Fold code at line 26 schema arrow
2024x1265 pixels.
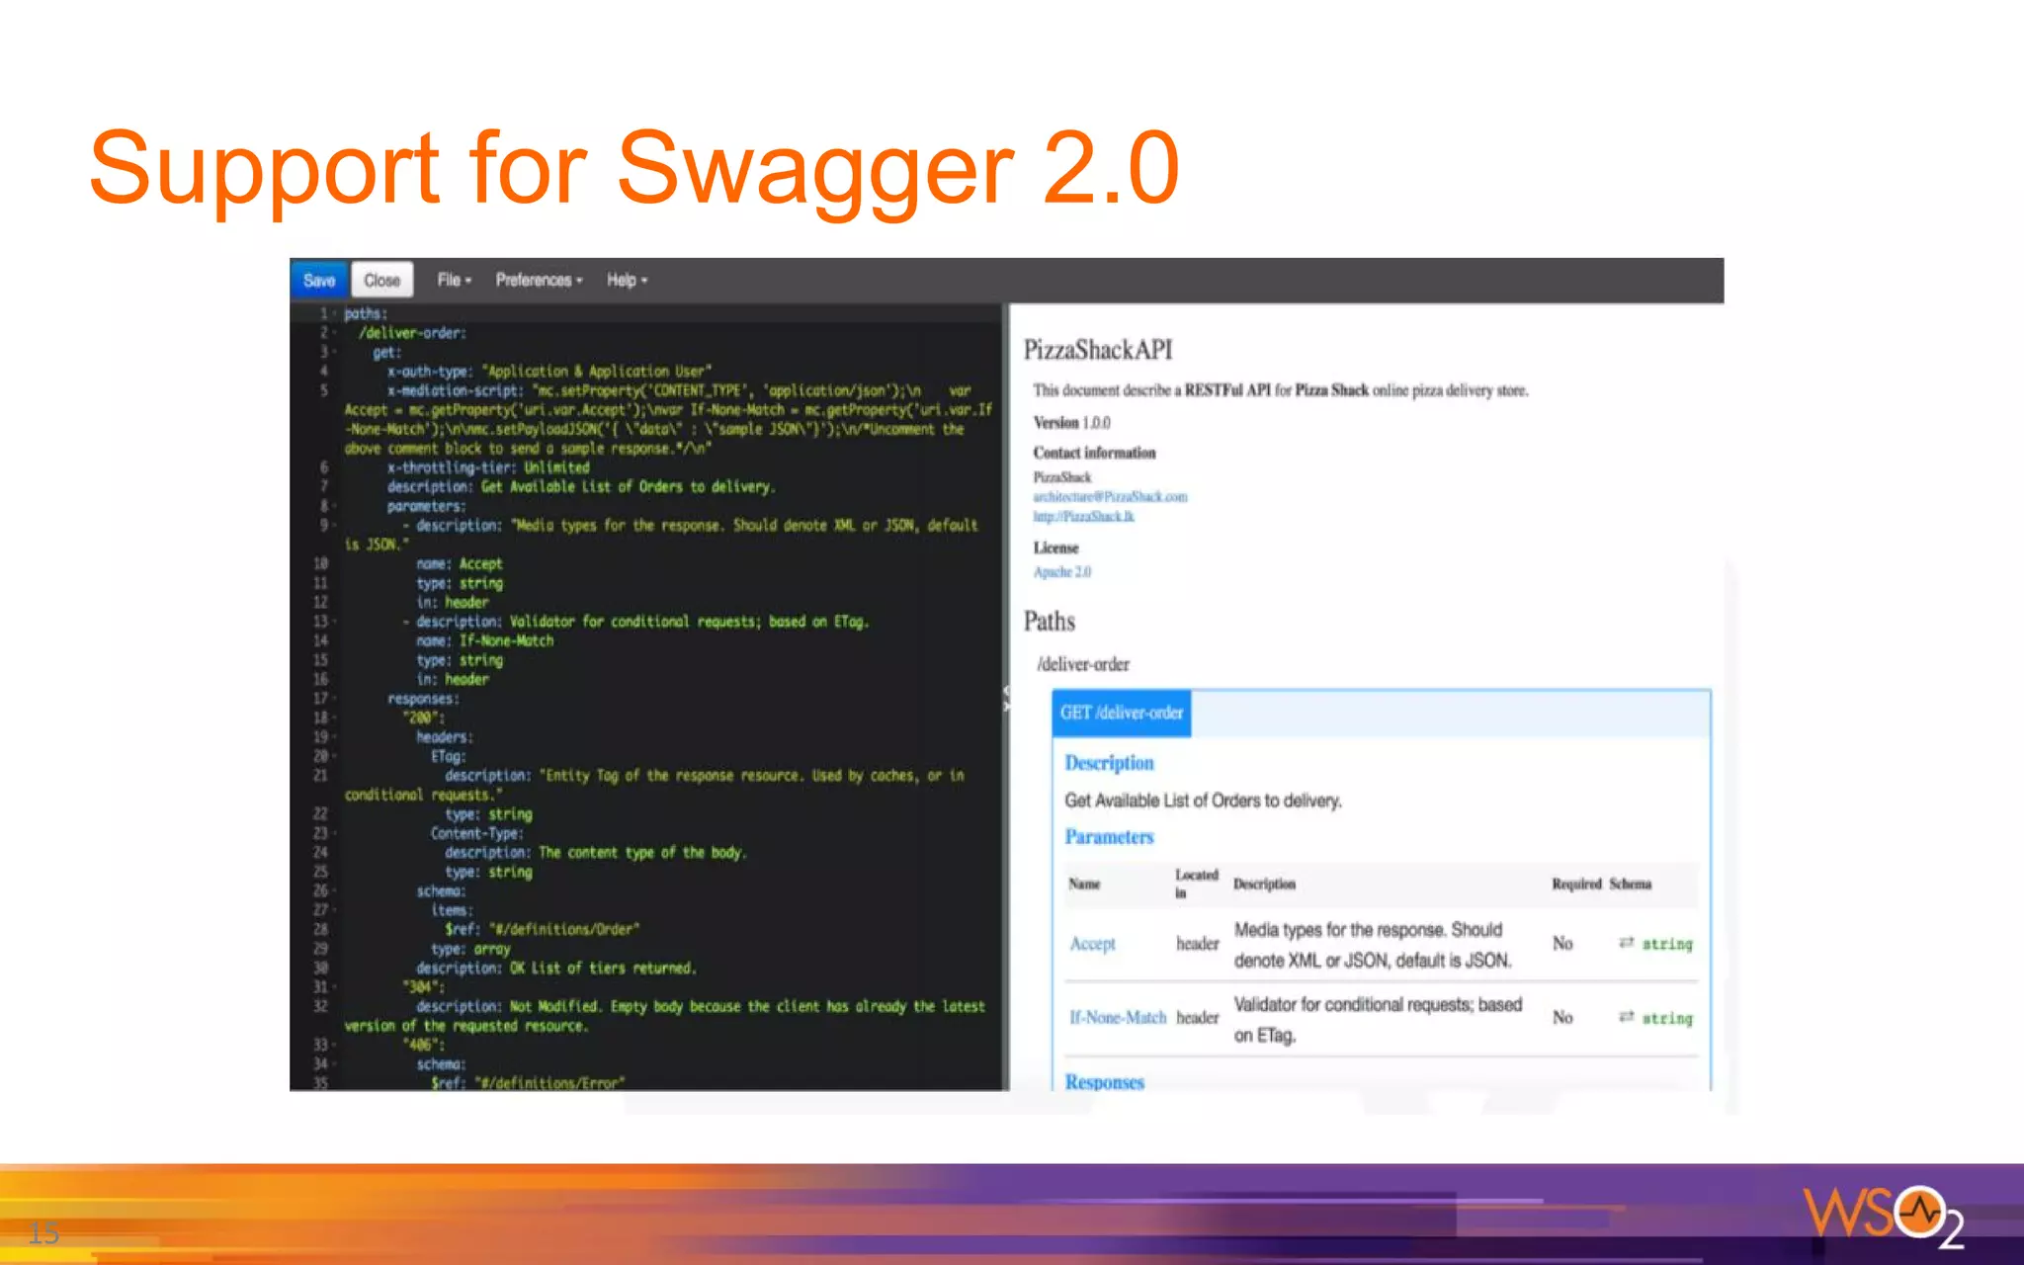[x=336, y=891]
